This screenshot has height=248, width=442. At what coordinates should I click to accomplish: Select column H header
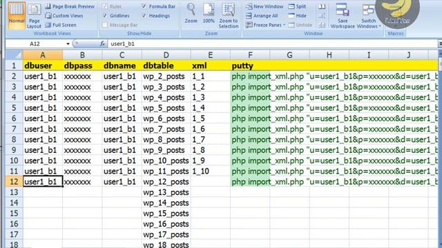coord(329,55)
